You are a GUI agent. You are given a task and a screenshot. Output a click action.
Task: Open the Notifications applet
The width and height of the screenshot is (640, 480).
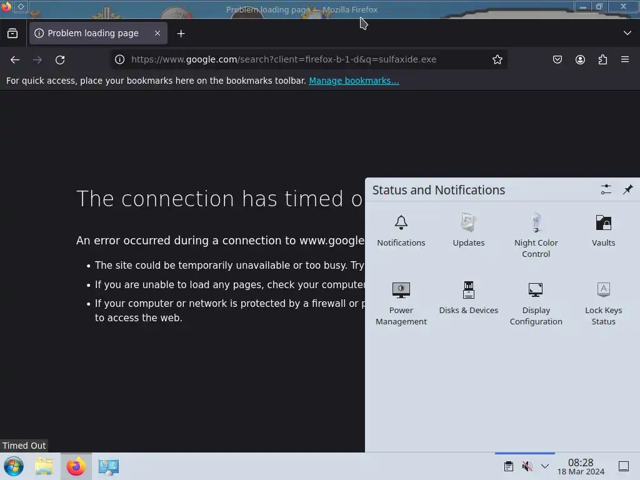[401, 231]
